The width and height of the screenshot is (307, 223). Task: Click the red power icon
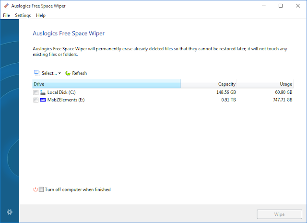[x=35, y=190]
